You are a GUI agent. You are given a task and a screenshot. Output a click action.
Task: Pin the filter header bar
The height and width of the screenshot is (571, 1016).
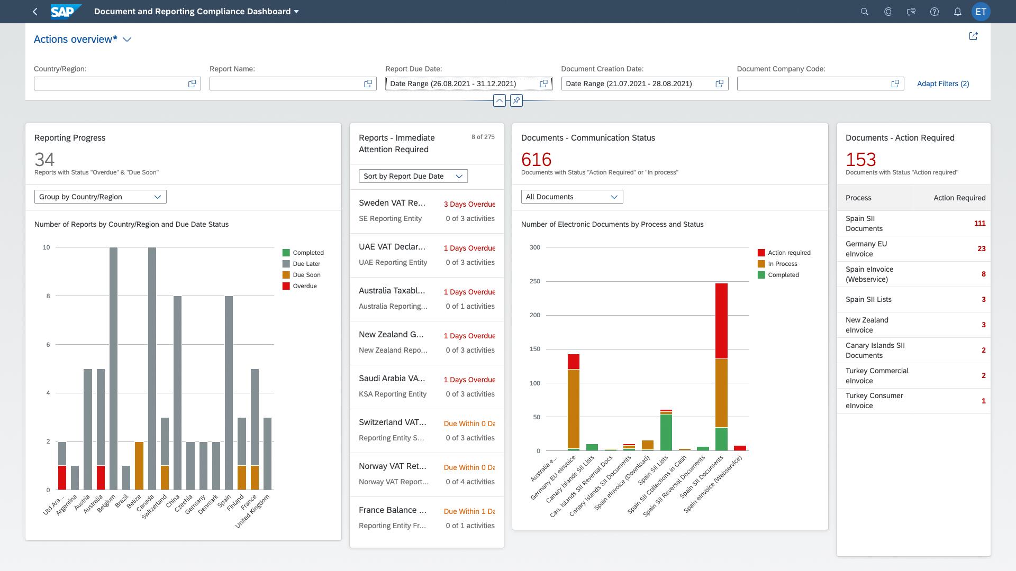(x=516, y=100)
